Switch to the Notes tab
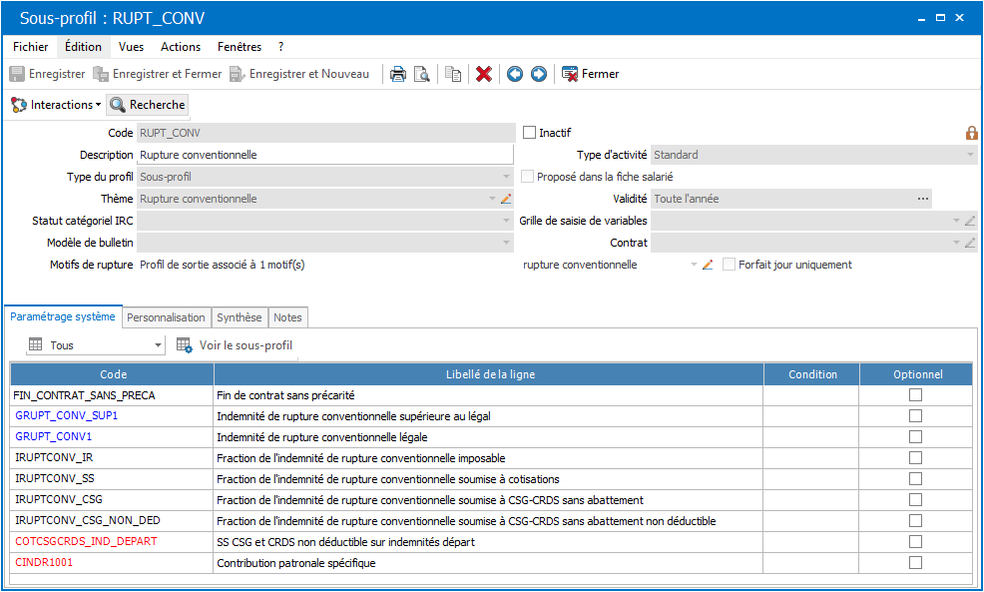This screenshot has height=592, width=984. [x=287, y=317]
